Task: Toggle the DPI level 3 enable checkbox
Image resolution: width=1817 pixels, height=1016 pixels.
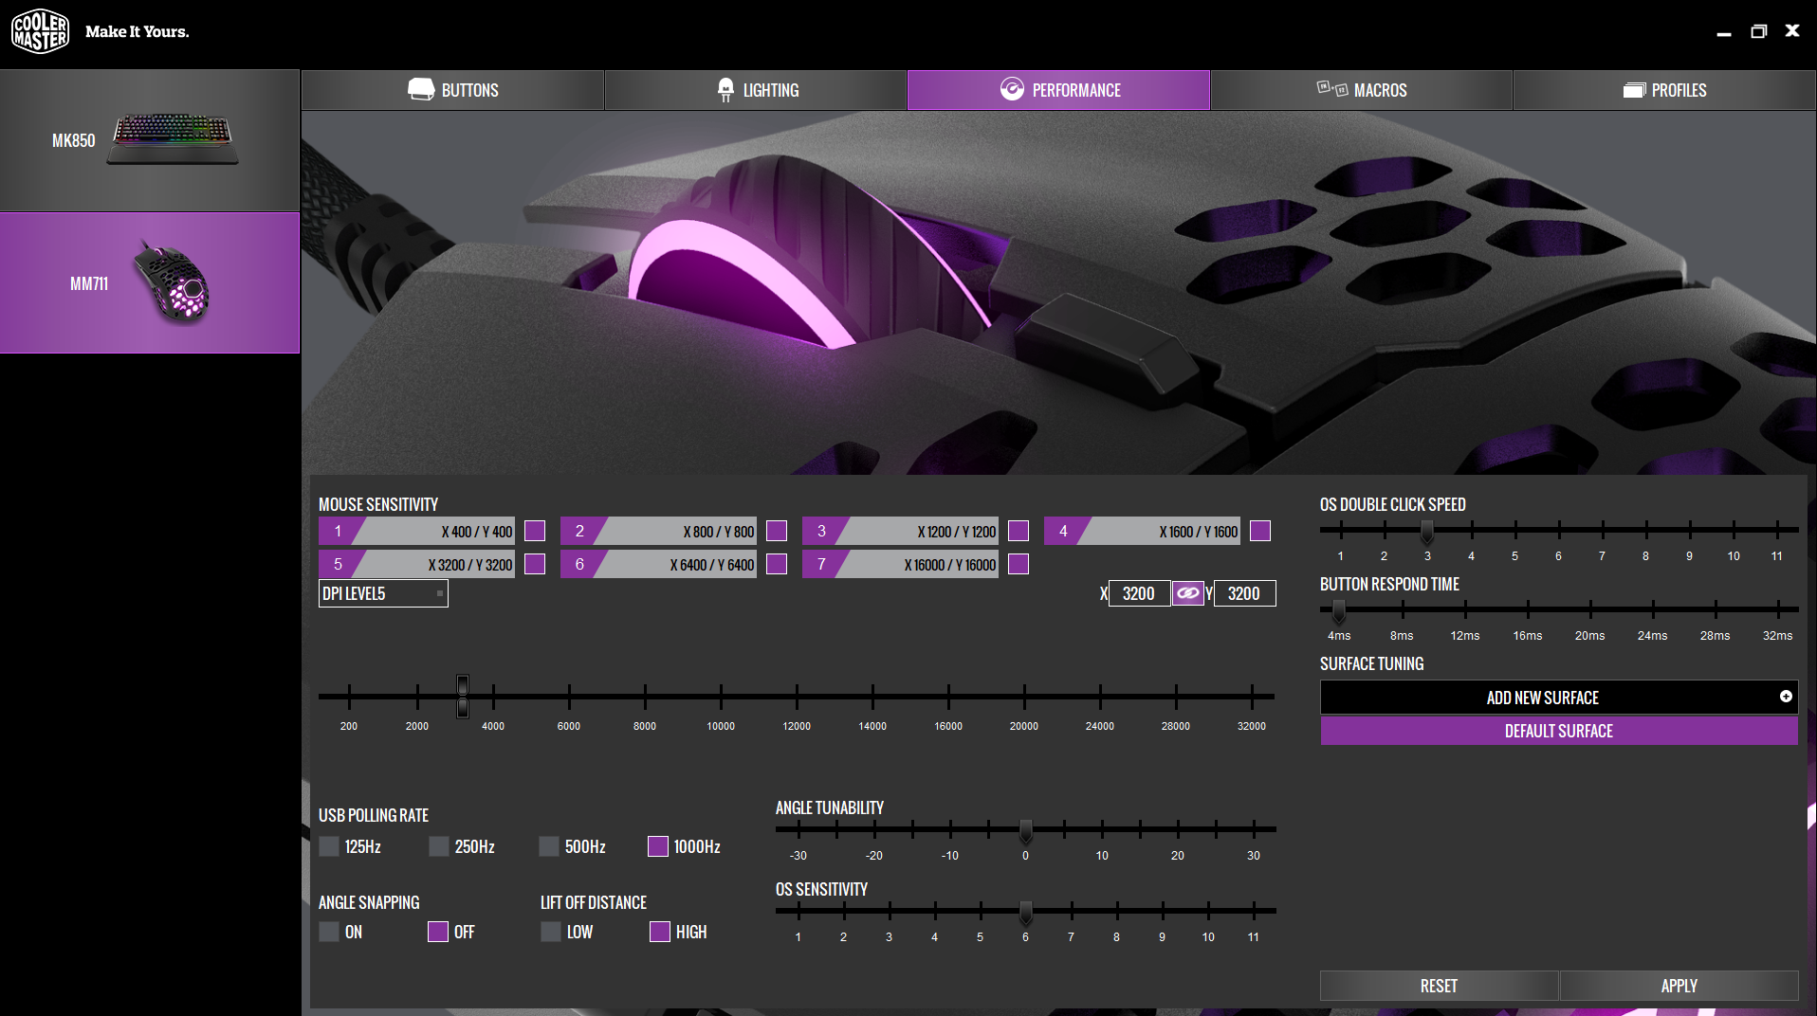Action: (x=1019, y=531)
